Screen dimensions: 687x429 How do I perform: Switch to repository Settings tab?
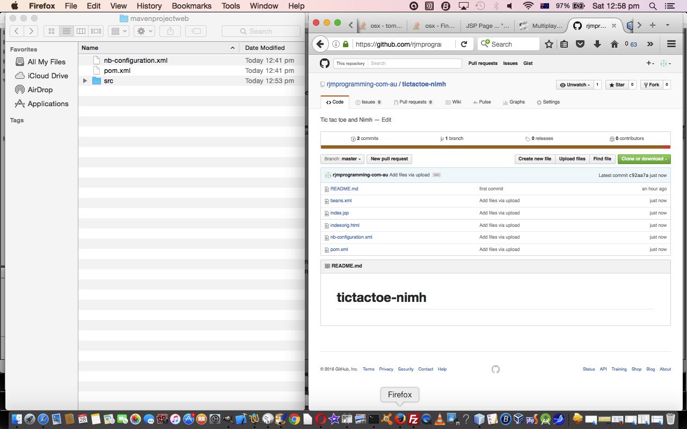point(548,102)
